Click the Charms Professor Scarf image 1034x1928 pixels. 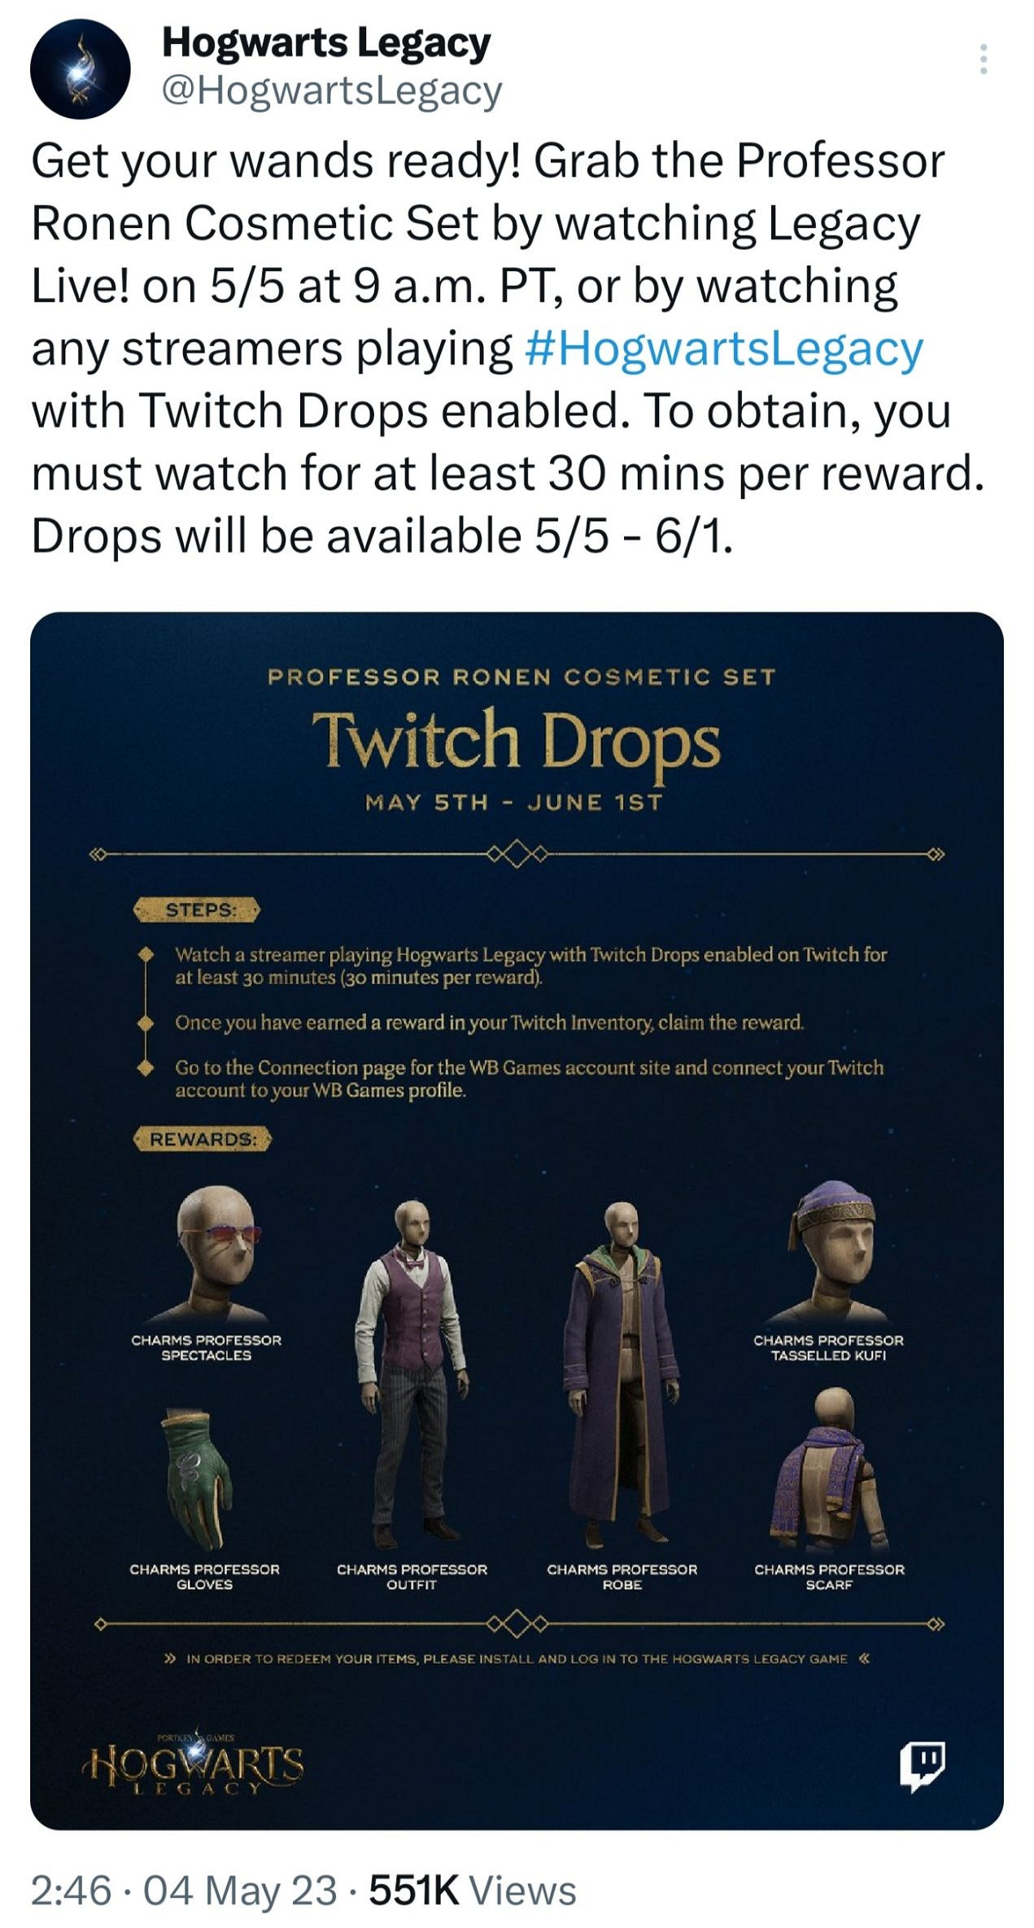(x=828, y=1470)
